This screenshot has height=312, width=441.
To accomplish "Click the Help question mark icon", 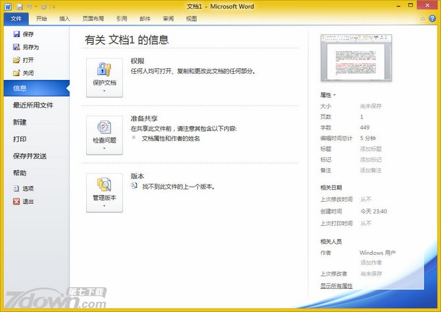I will 432,19.
